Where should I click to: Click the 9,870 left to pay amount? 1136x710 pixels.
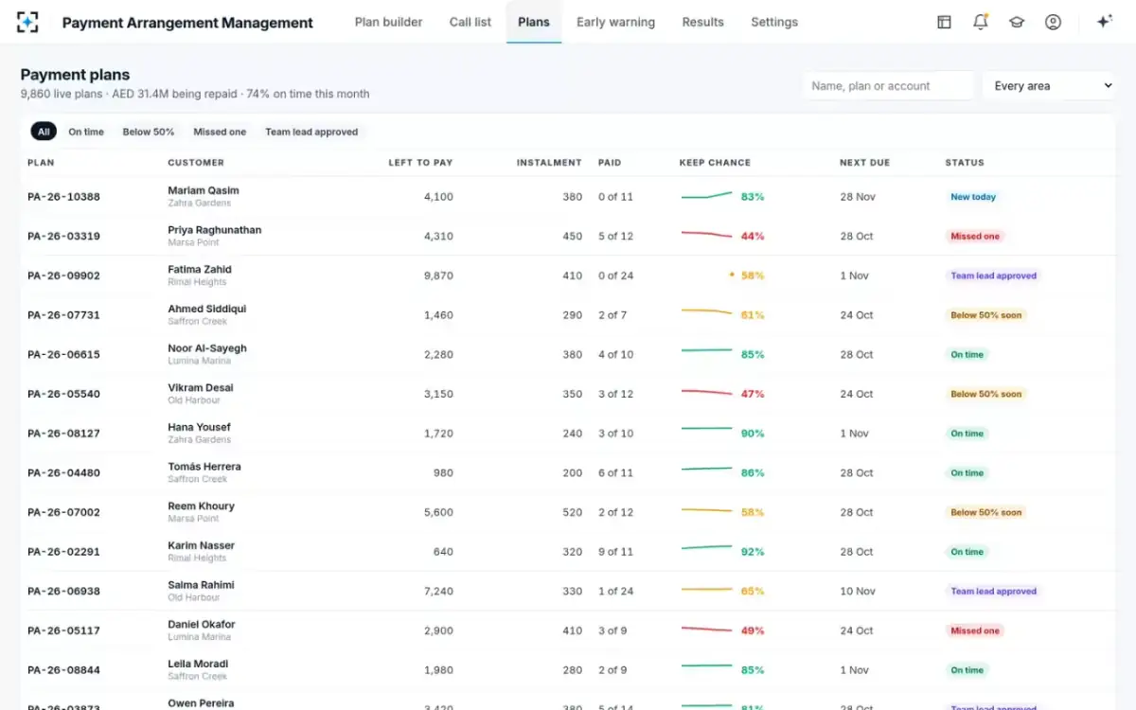click(x=438, y=275)
